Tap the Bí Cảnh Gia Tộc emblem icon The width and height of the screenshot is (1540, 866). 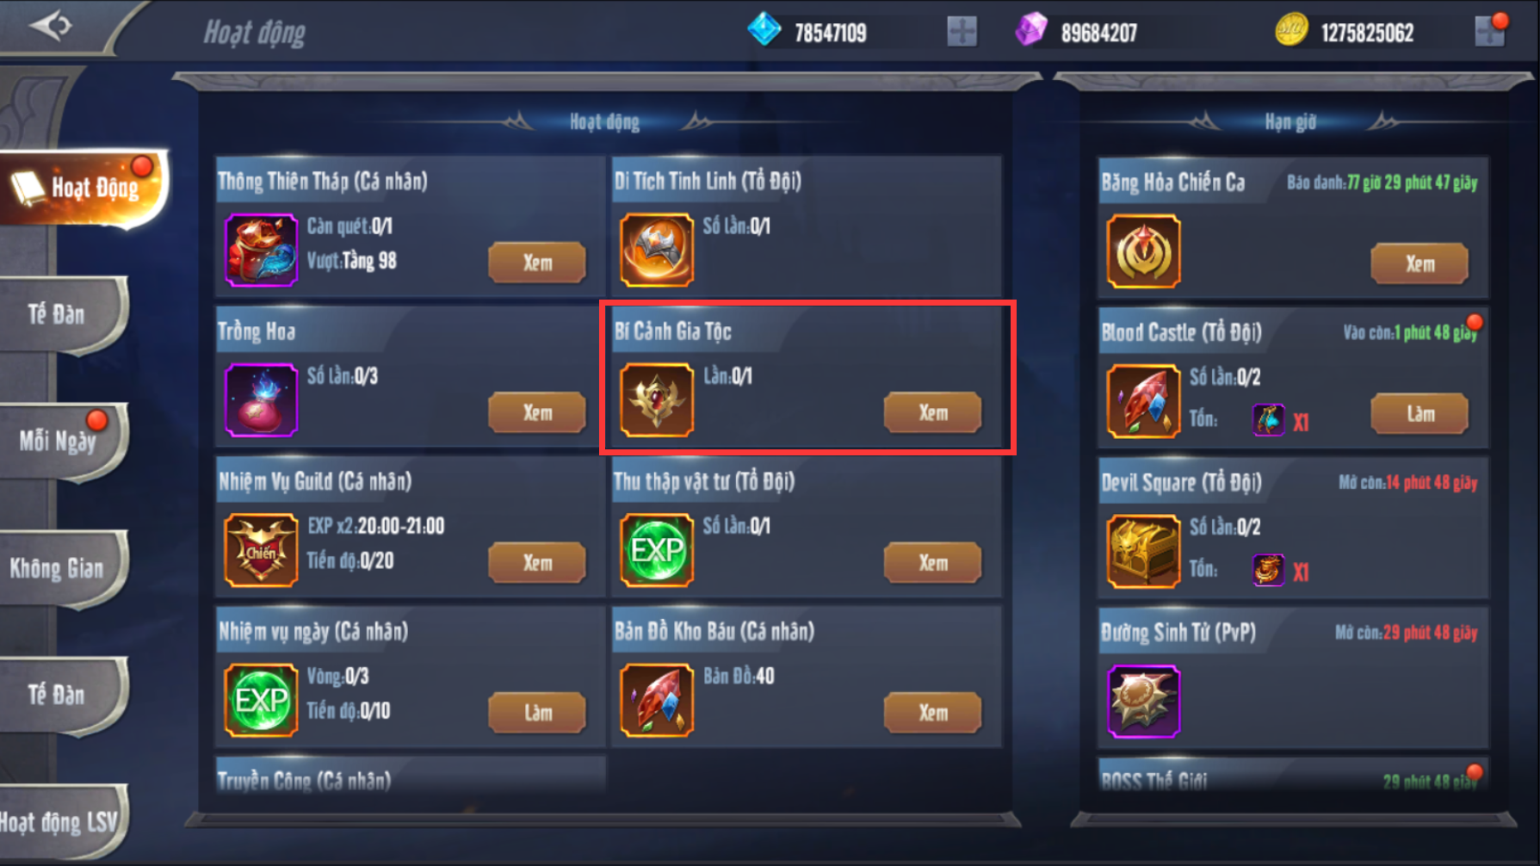[x=657, y=400]
